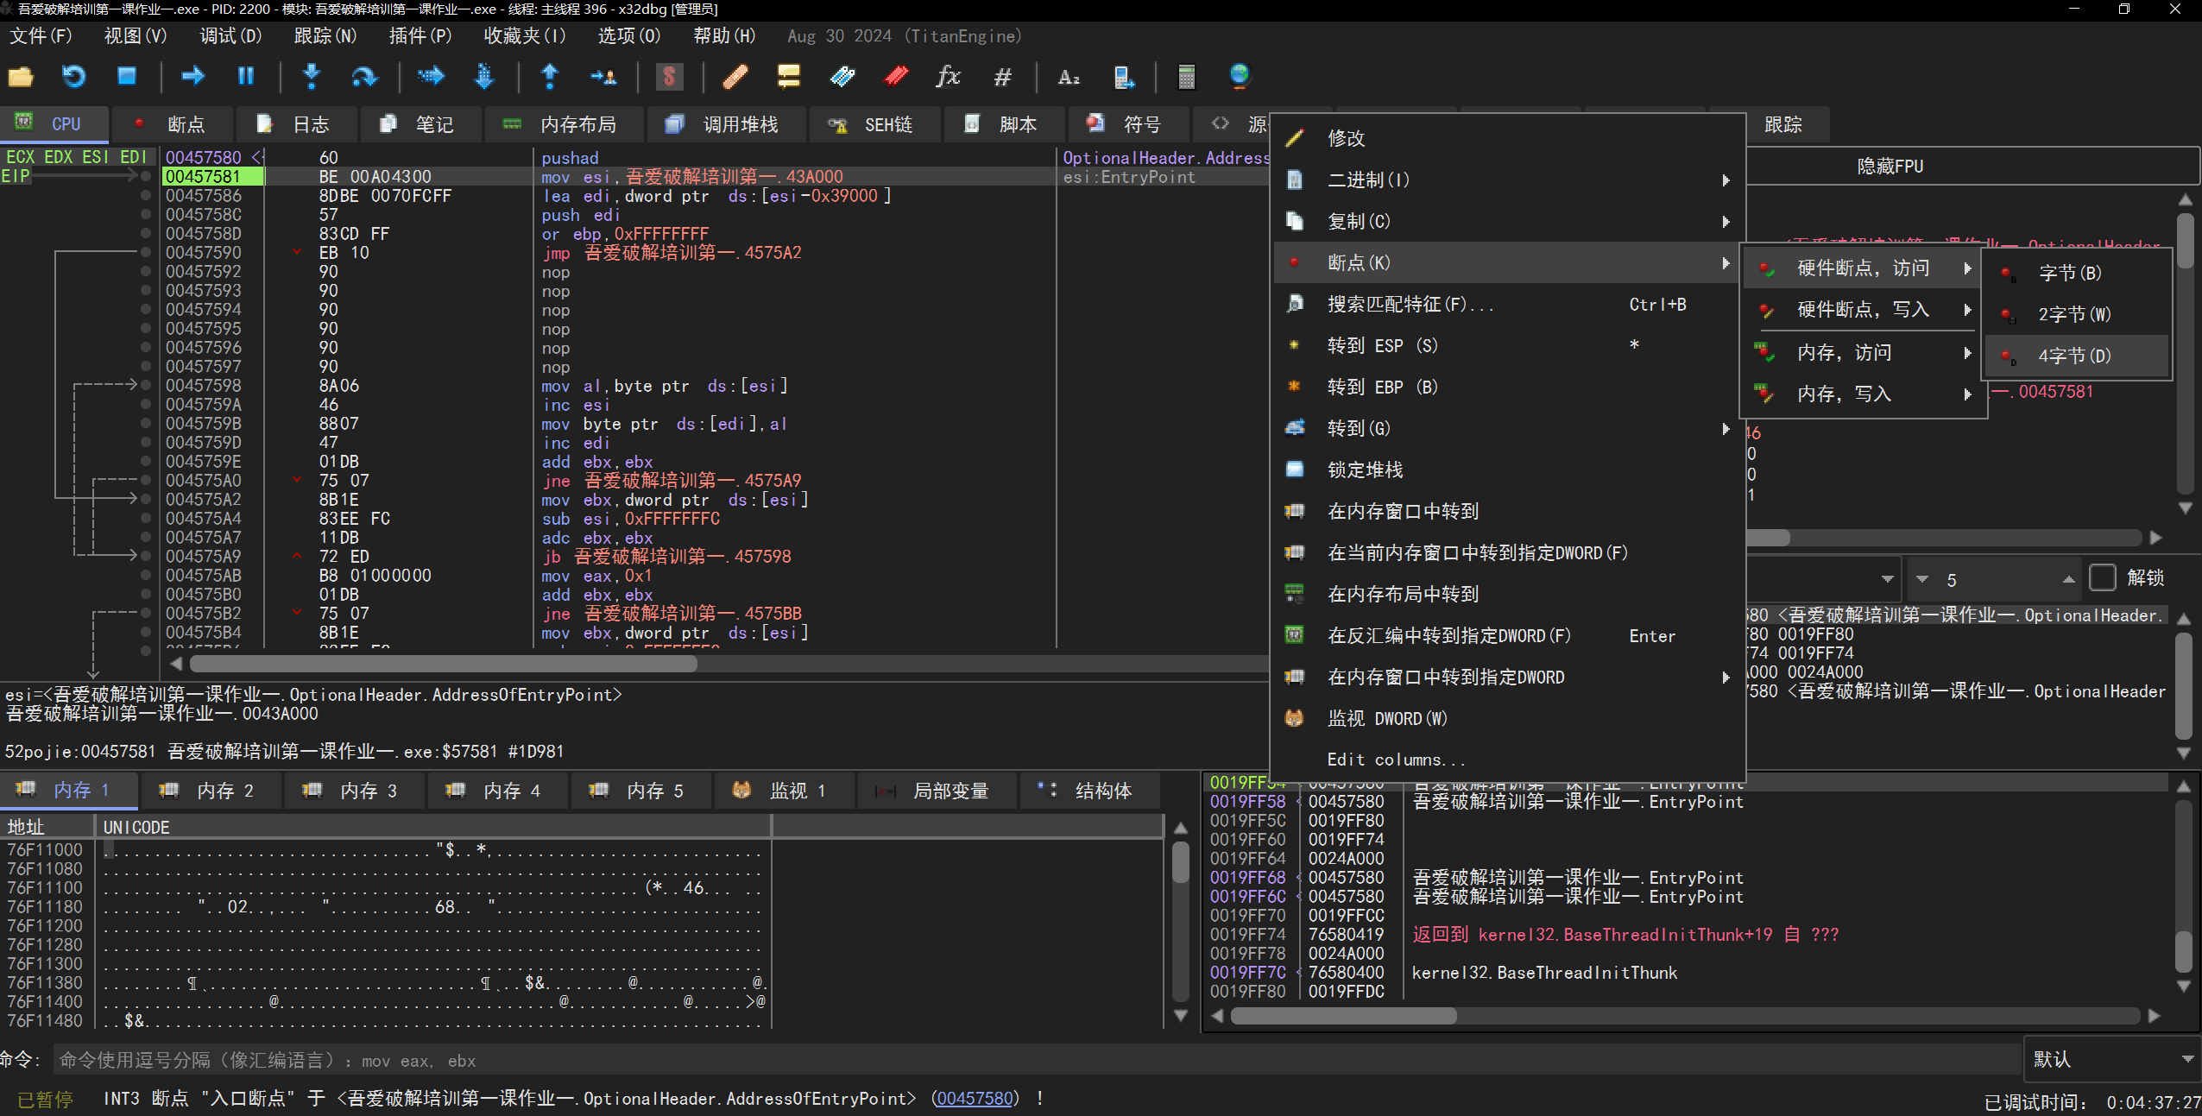Execute till return with up-arrow icon
This screenshot has width=2202, height=1116.
click(550, 77)
